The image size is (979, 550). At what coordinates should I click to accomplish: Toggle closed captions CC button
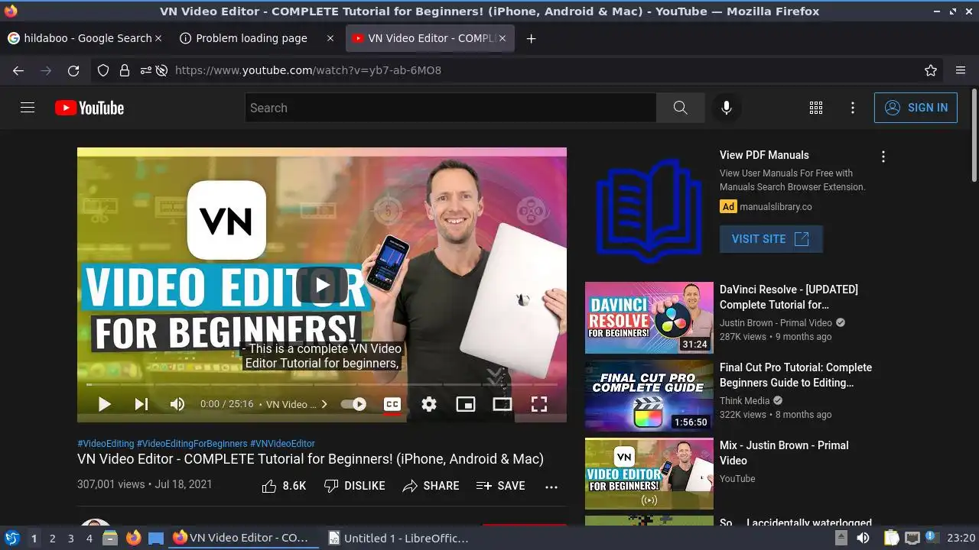[x=392, y=404]
